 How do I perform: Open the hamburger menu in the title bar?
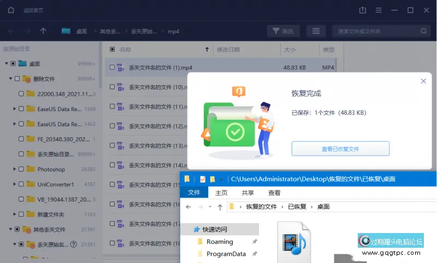[379, 10]
